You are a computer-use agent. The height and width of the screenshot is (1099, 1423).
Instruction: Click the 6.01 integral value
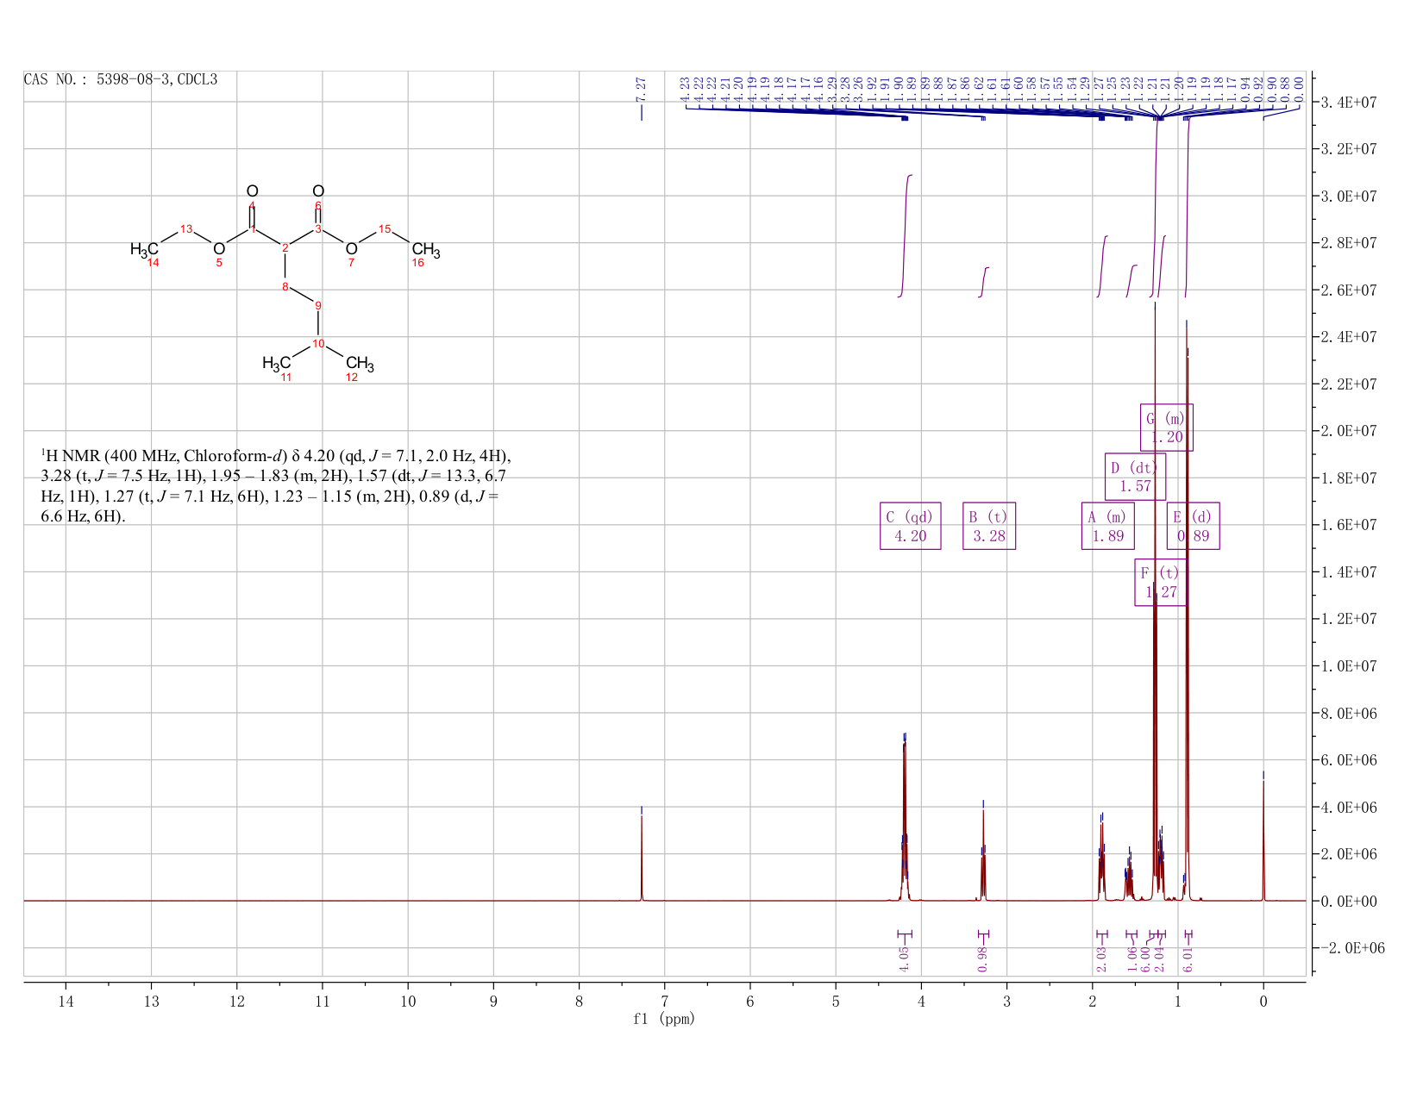tap(1188, 959)
